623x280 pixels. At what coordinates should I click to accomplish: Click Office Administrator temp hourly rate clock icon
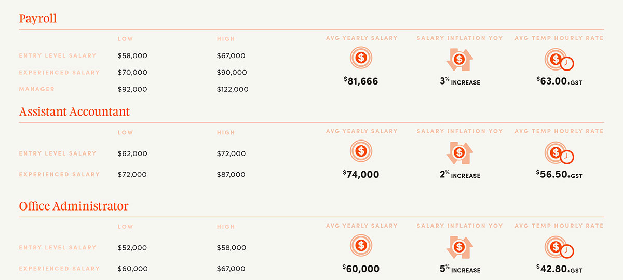point(559,248)
